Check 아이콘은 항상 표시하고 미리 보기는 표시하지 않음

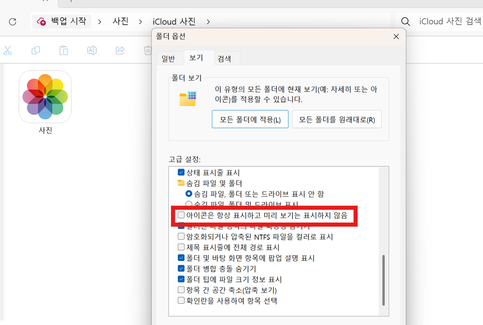point(181,215)
